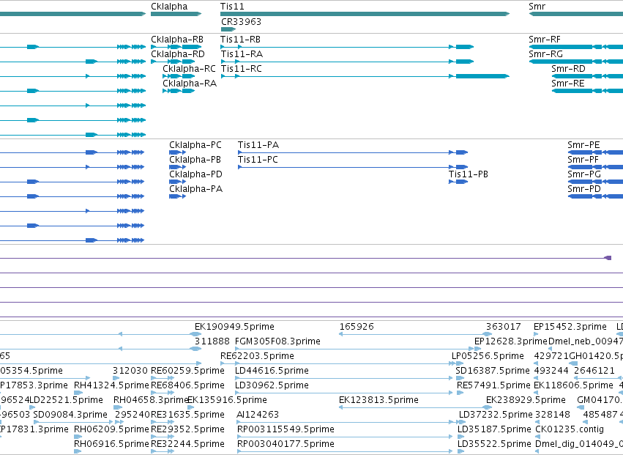The height and width of the screenshot is (455, 623).
Task: Click the CR33963 gene label
Action: pos(241,21)
